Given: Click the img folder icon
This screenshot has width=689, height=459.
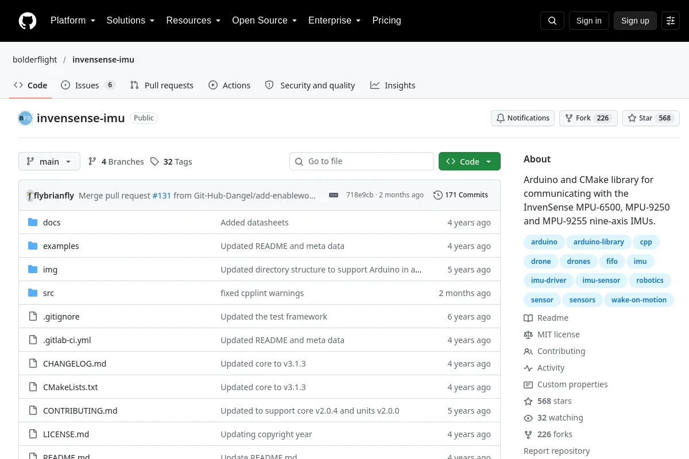Looking at the screenshot, I should pyautogui.click(x=33, y=270).
